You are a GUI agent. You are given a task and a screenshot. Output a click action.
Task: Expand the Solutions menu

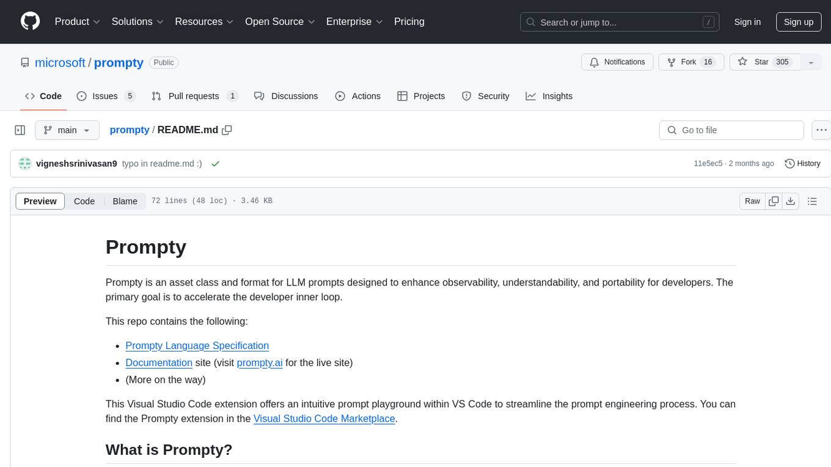click(137, 21)
